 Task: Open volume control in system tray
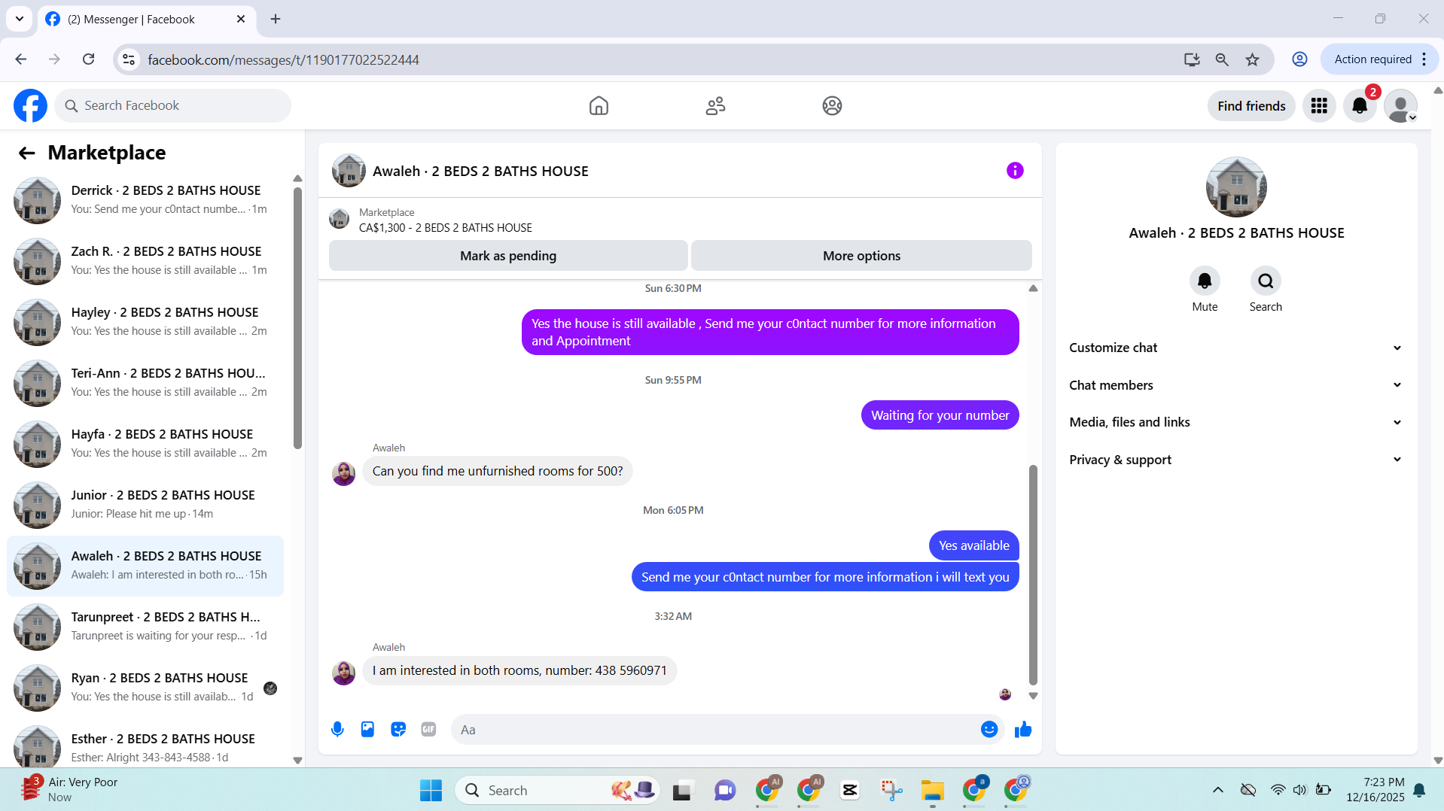(1299, 790)
